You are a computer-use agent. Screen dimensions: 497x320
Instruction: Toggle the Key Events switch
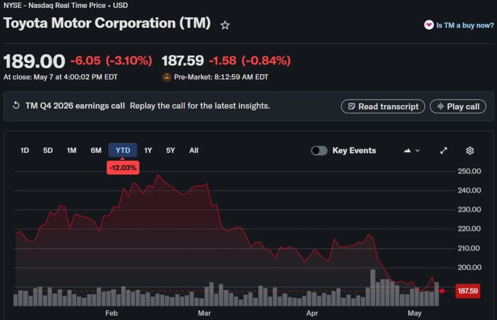(x=319, y=151)
